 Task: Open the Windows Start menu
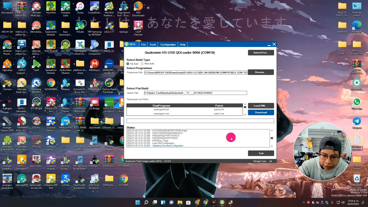pos(138,202)
